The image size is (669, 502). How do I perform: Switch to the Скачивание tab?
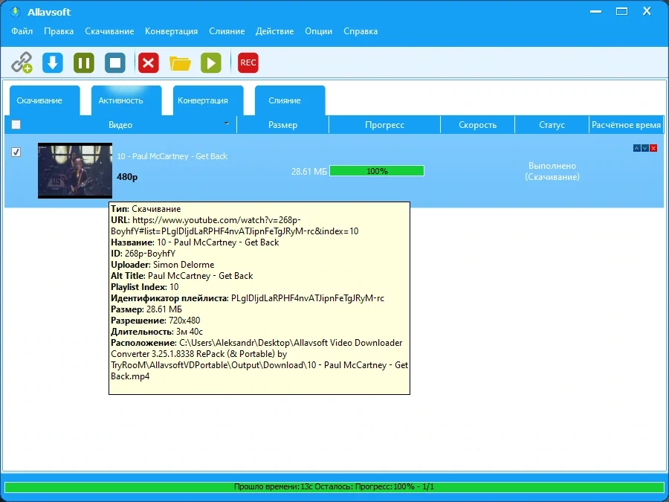pyautogui.click(x=45, y=100)
